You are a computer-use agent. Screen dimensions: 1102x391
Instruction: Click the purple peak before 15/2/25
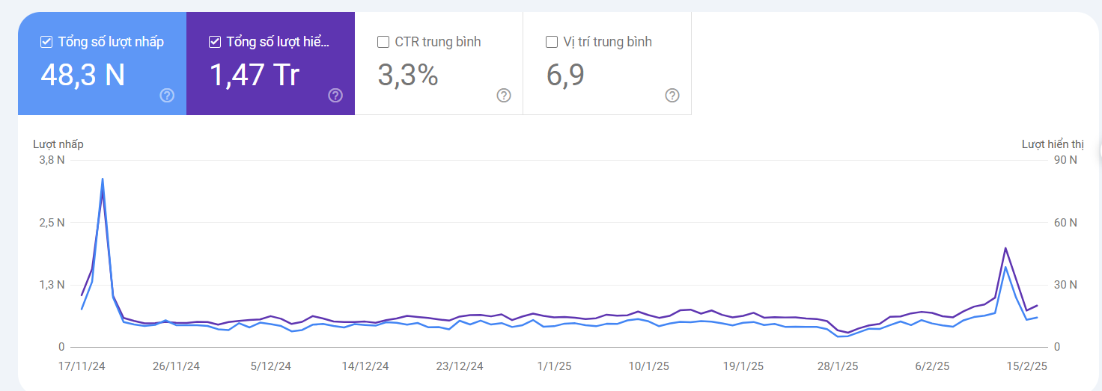(x=1005, y=248)
